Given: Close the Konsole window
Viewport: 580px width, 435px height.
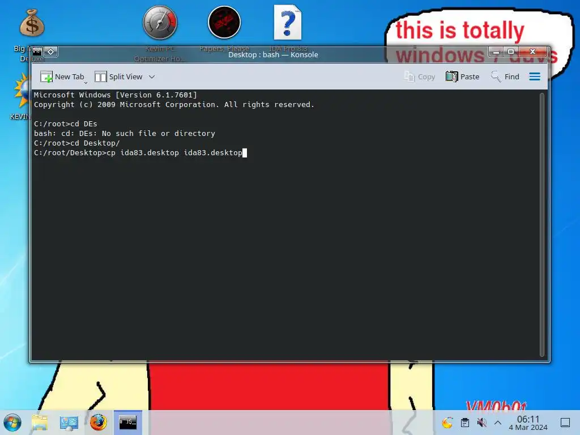Looking at the screenshot, I should pos(532,52).
